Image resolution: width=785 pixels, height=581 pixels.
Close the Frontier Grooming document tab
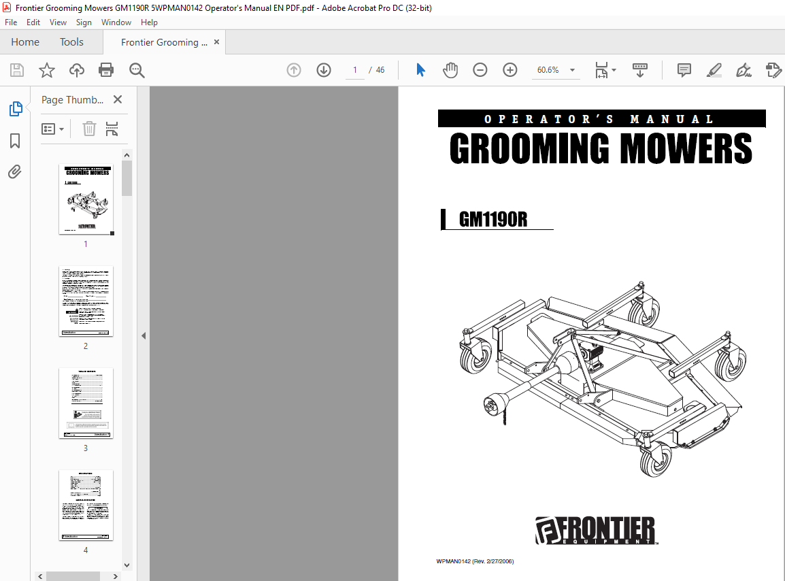tap(217, 42)
